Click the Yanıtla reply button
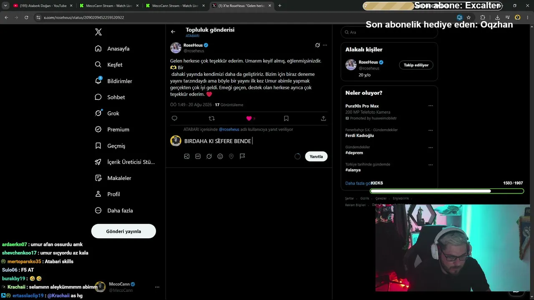The image size is (534, 300). [316, 157]
